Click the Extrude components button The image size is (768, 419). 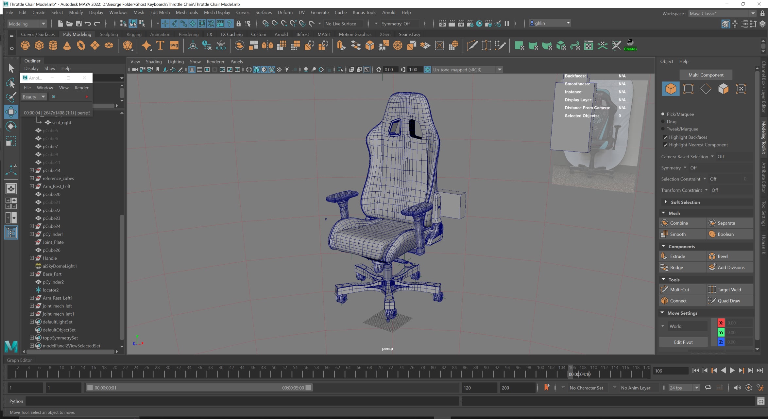coord(677,256)
